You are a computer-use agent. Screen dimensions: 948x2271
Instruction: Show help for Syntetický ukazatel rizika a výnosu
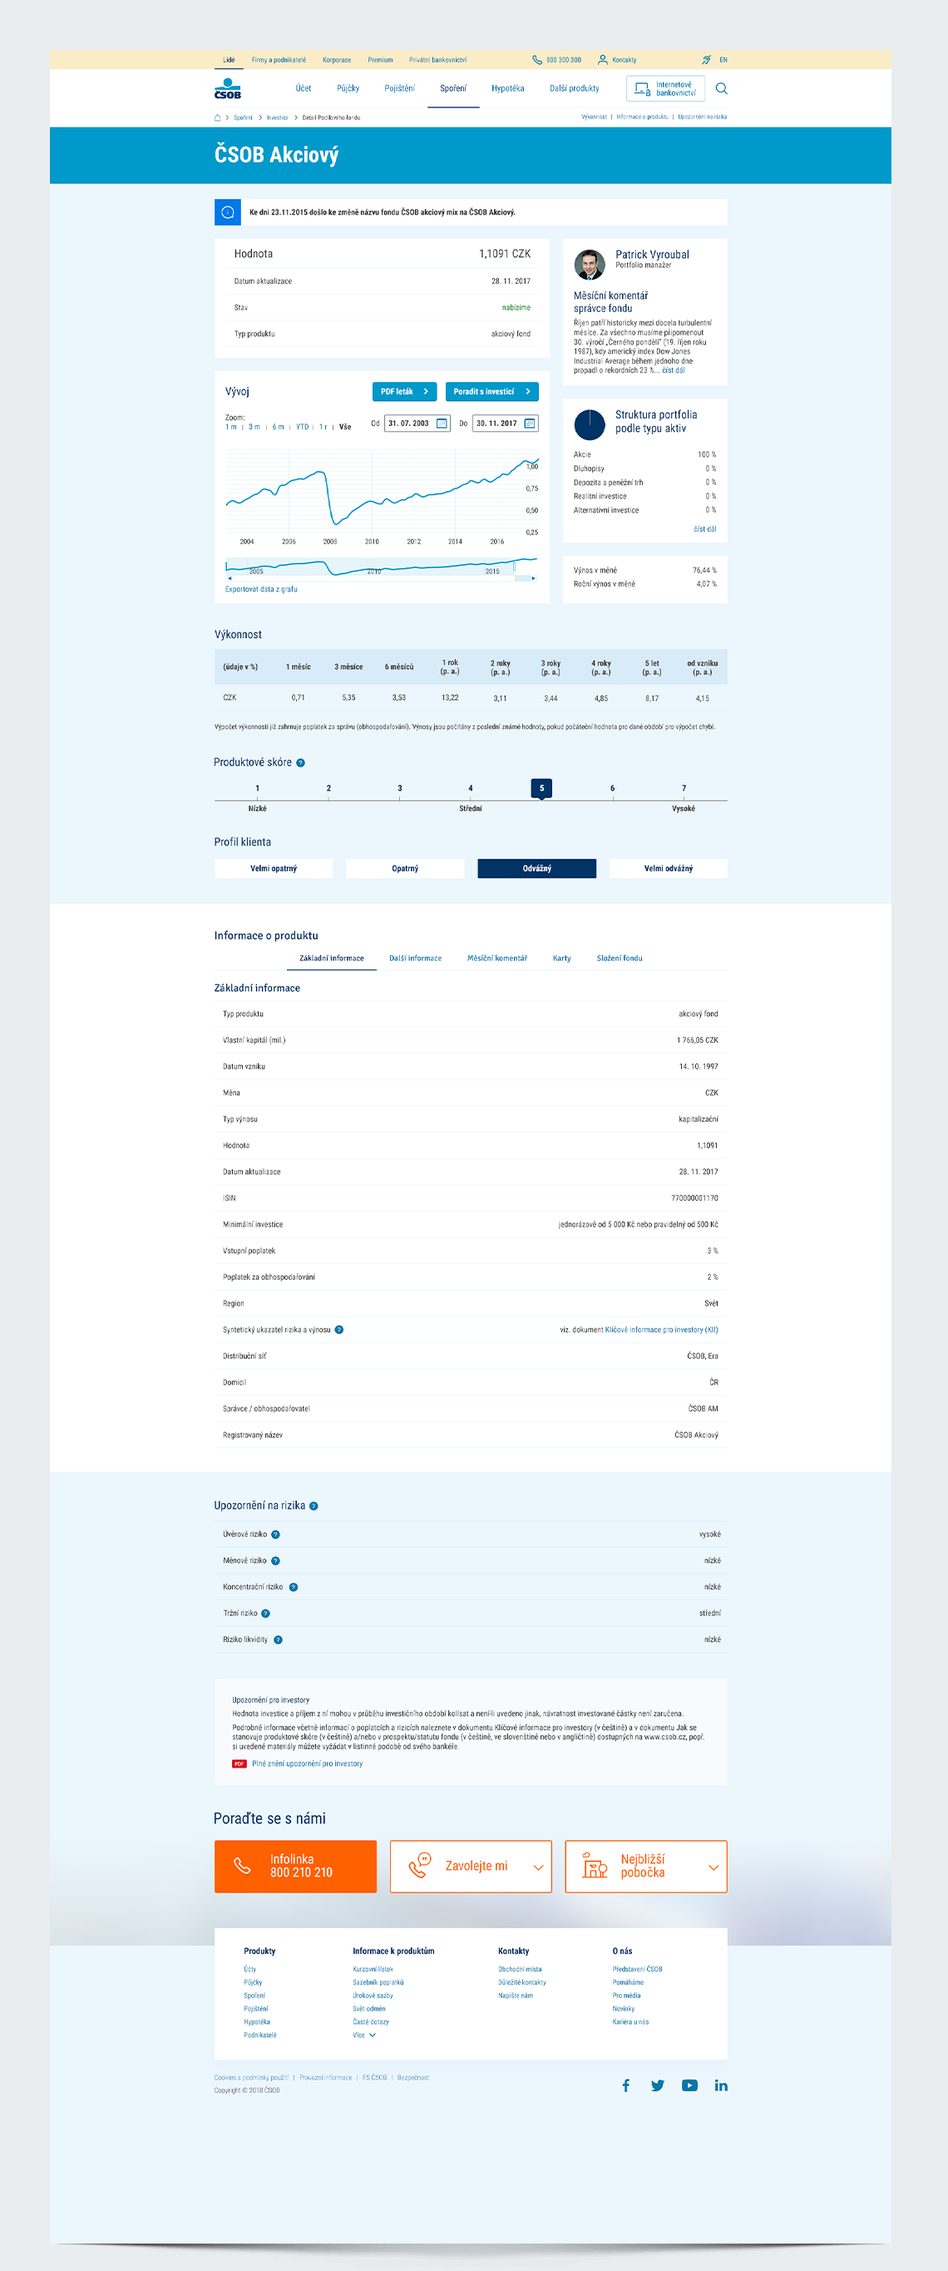click(339, 1330)
